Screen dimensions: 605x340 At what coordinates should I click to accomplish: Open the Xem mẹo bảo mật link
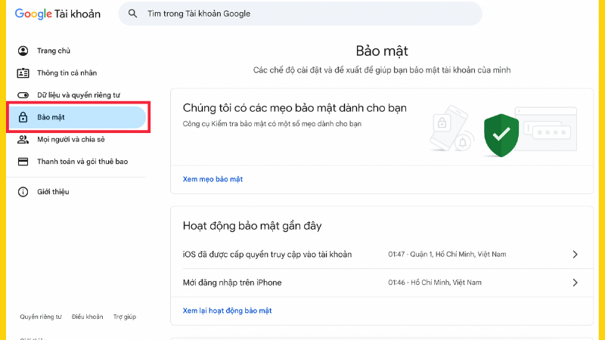pos(213,179)
